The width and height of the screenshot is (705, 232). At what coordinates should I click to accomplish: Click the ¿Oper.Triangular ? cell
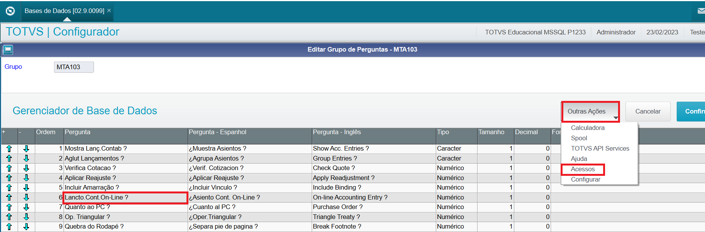250,217
